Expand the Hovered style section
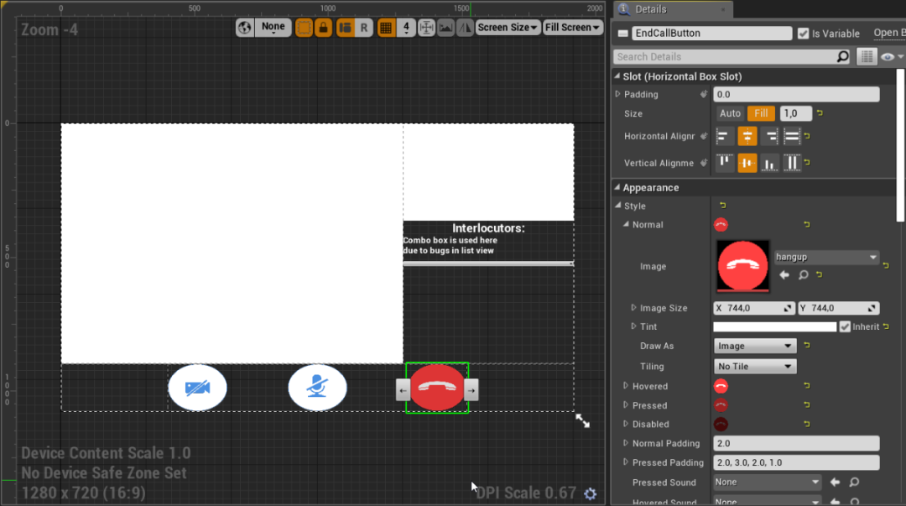The image size is (906, 506). pos(626,386)
